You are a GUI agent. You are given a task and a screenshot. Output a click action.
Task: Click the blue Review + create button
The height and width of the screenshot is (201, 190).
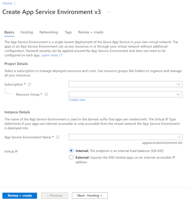tap(20, 196)
